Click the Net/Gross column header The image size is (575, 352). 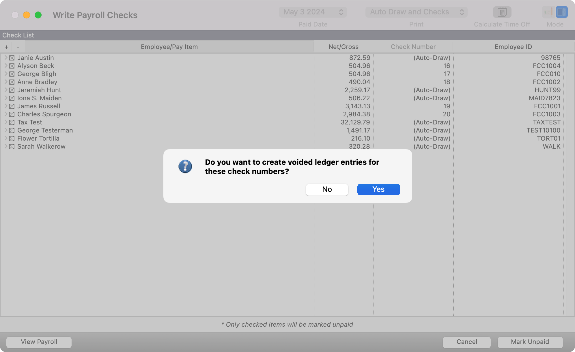(343, 47)
